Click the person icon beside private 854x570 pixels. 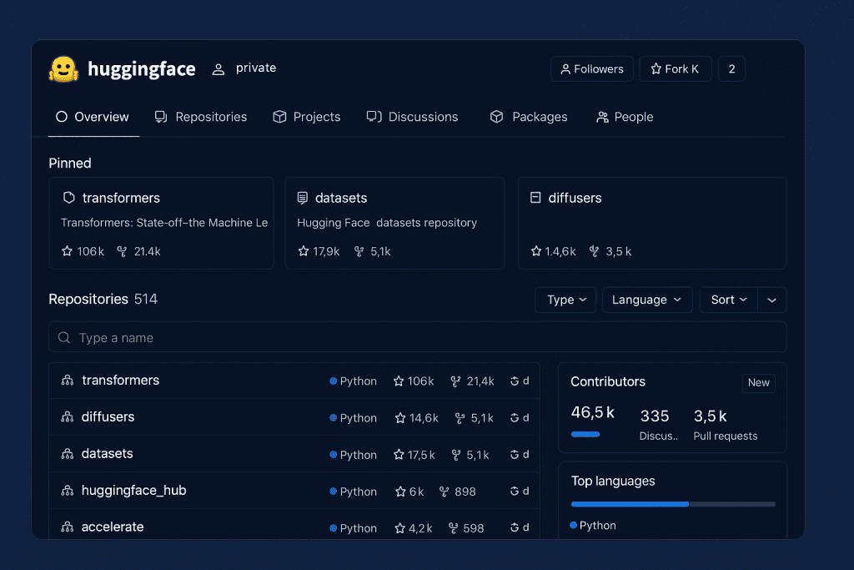219,69
